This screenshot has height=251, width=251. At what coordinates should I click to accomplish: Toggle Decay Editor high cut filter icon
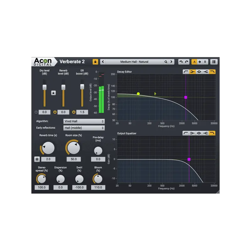pyautogui.click(x=212, y=72)
